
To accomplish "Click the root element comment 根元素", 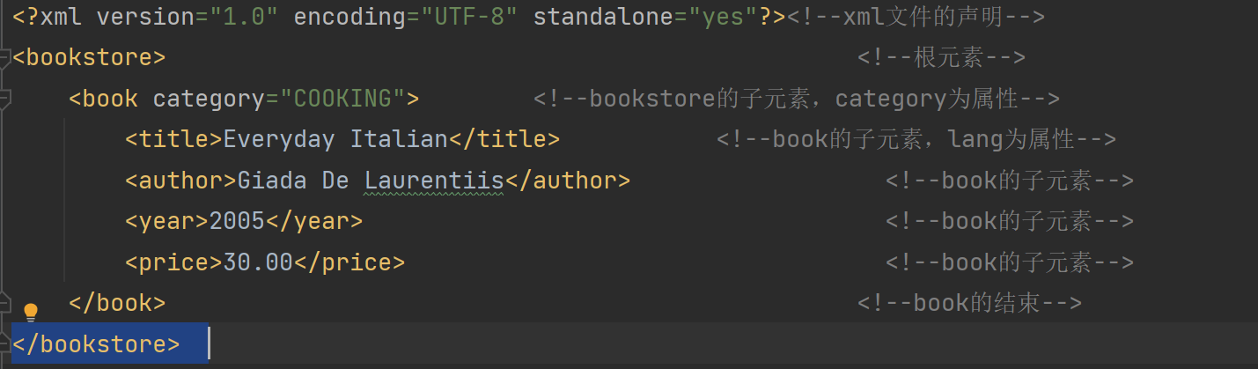I will coord(941,58).
